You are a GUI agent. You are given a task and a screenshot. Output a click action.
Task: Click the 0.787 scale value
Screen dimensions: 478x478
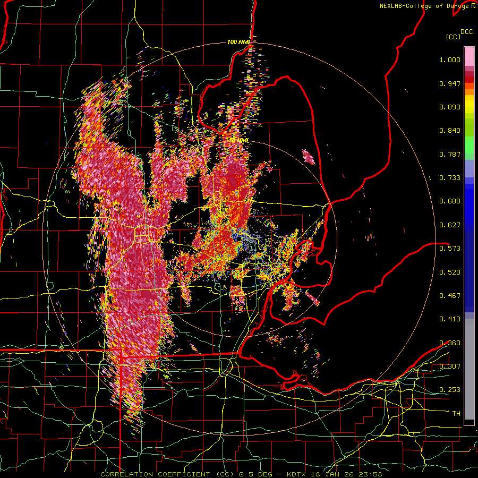point(450,154)
